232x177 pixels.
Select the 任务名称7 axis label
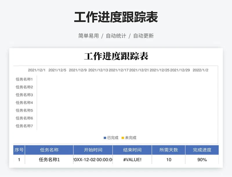[24, 125]
